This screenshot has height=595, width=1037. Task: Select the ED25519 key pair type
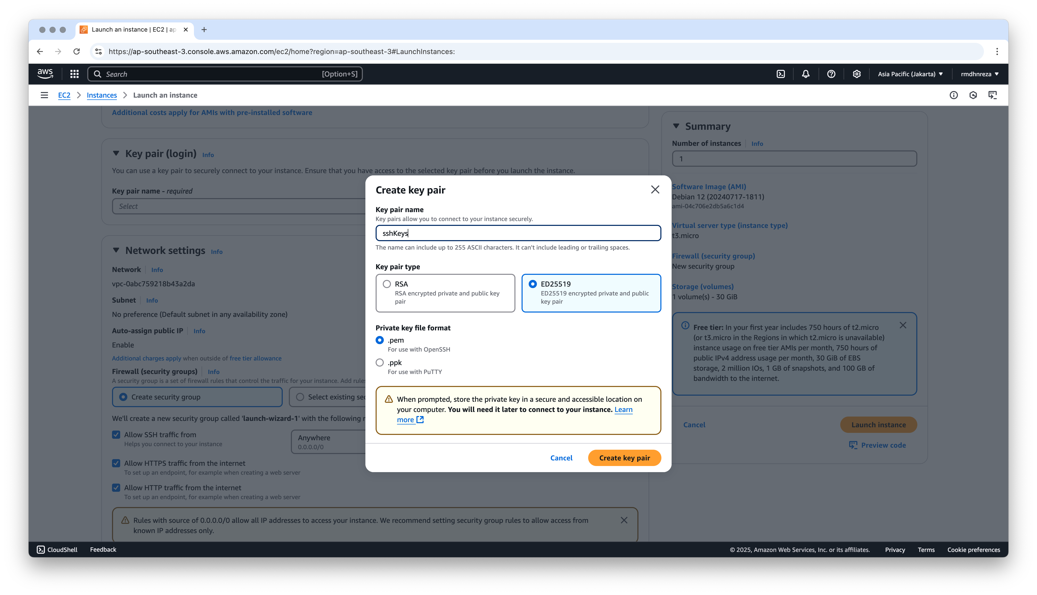591,293
